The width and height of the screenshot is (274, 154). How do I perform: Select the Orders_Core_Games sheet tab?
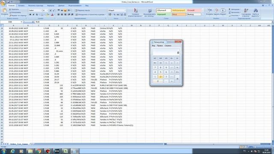point(19,144)
